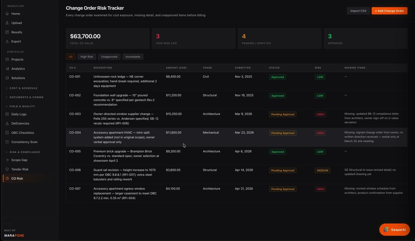
Task: Click the $3,800.00 amount cell
Action: [173, 170]
